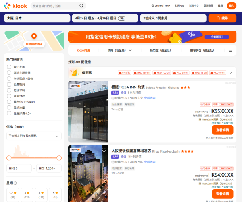242x202 pixels.
Task: Check the 住客評價 4.5+ filter
Action: pyautogui.click(x=9, y=113)
